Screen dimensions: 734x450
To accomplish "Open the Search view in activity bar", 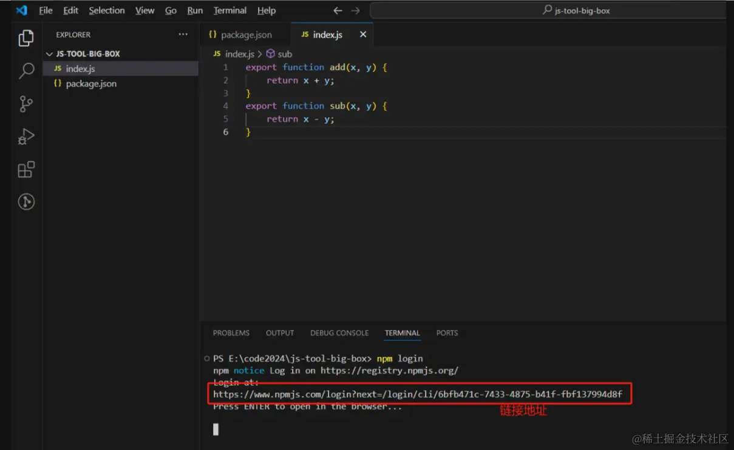I will tap(26, 70).
